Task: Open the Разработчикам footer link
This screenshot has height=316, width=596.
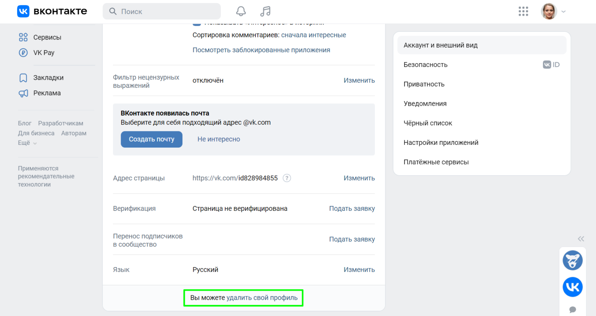Action: pos(61,123)
